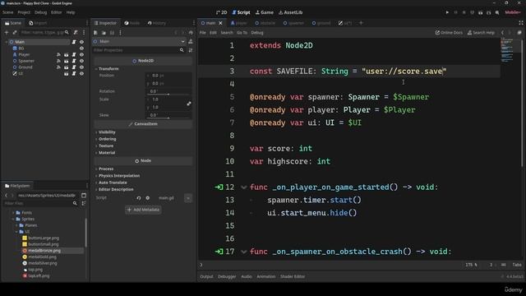The image size is (526, 296).
Task: Click the Filter Files search field
Action: [x=41, y=203]
